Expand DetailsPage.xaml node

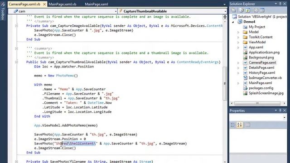238,68
